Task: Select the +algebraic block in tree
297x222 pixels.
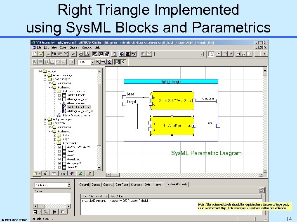Action: click(x=74, y=159)
